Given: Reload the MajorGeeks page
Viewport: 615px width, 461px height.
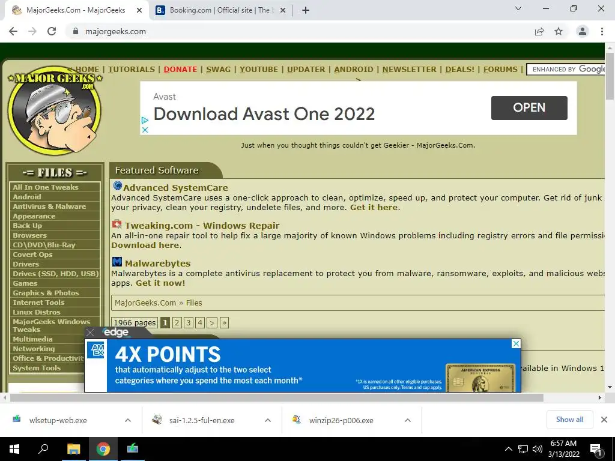Looking at the screenshot, I should 52,31.
